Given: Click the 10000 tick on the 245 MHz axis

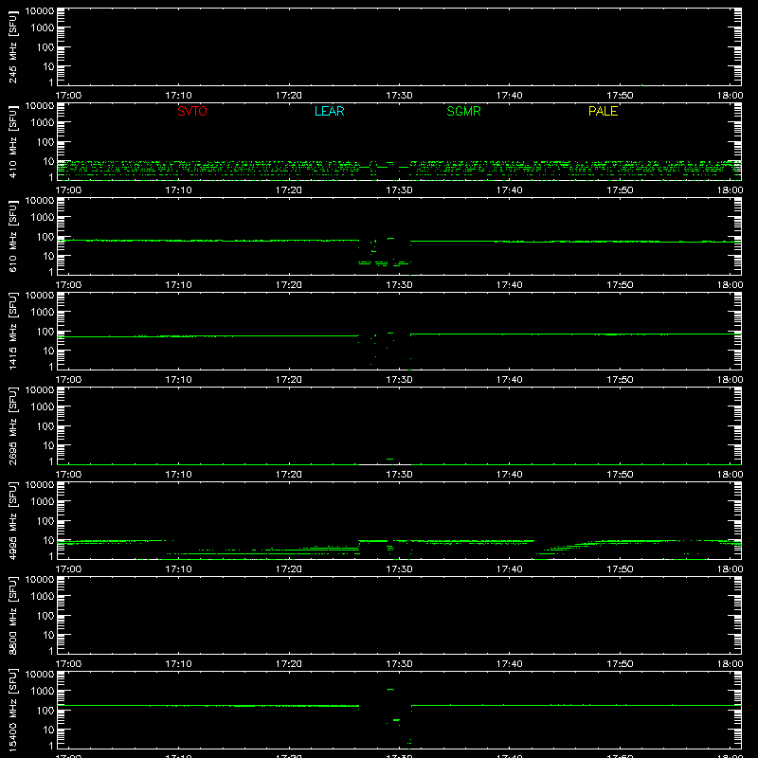Looking at the screenshot, I should 40,11.
